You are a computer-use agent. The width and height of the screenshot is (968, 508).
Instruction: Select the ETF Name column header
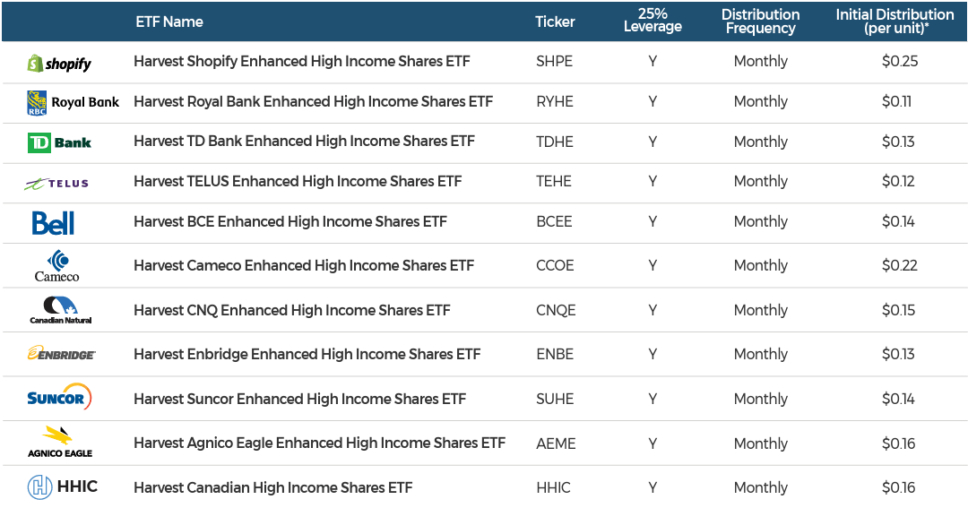click(x=169, y=22)
